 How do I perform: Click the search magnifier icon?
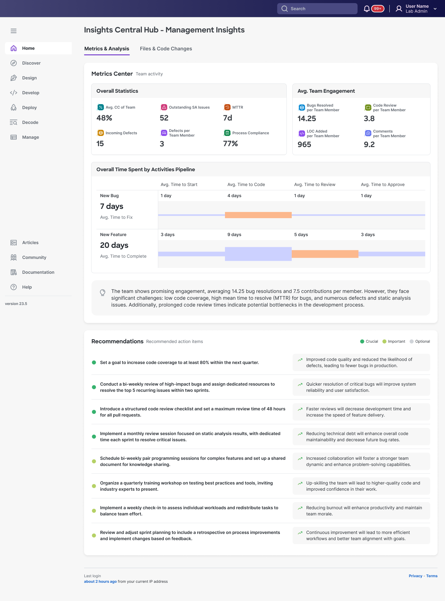tap(285, 9)
